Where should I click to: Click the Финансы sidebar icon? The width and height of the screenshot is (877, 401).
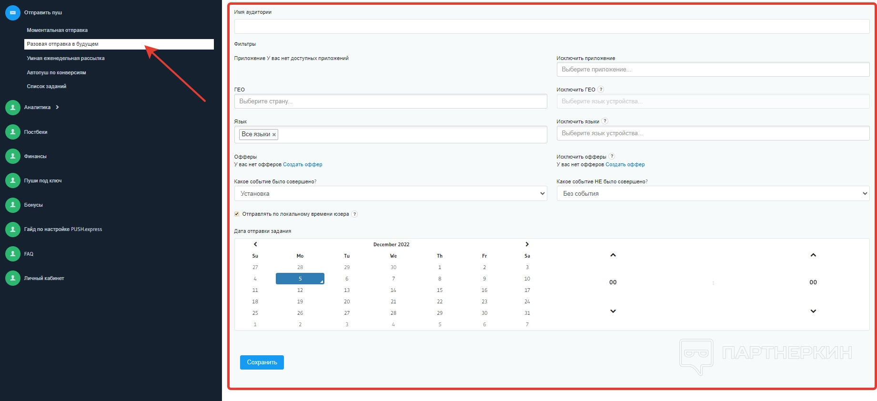[12, 156]
